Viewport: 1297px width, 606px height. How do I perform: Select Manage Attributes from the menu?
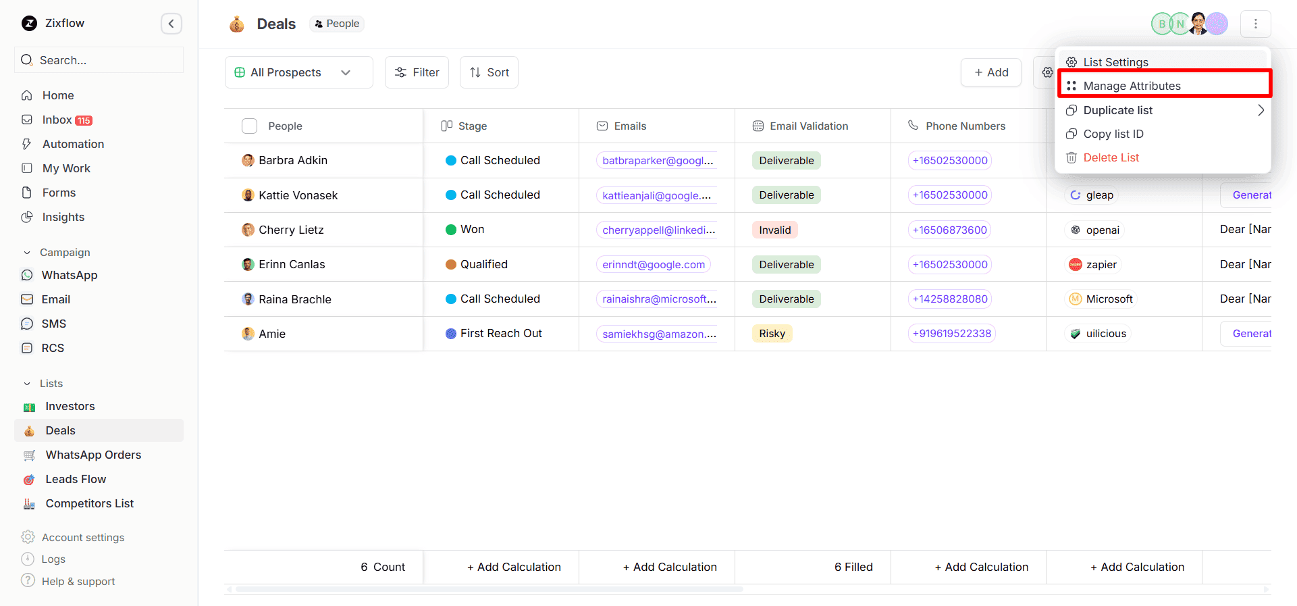(1164, 86)
